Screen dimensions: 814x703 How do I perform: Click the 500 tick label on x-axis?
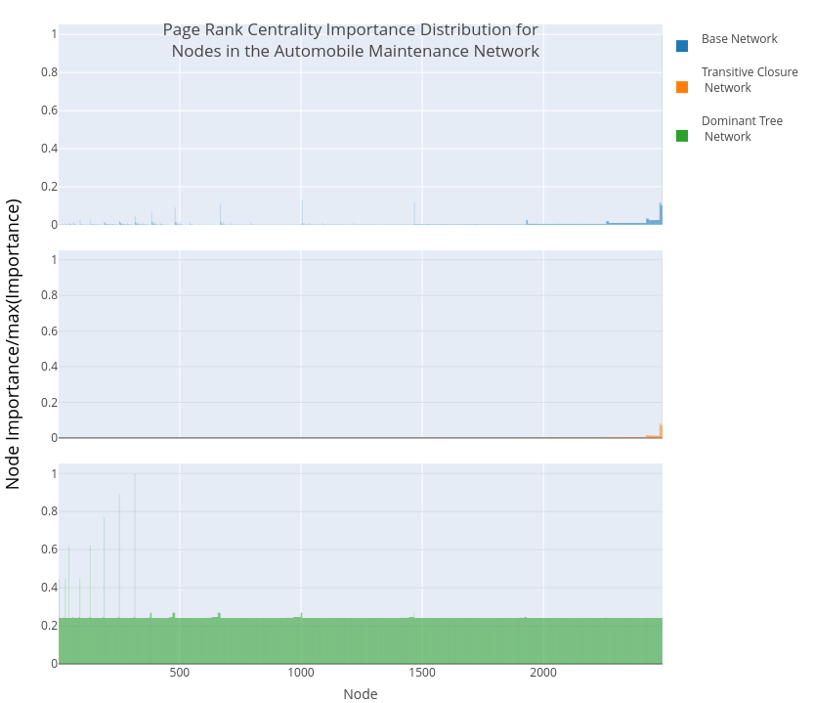pyautogui.click(x=180, y=673)
